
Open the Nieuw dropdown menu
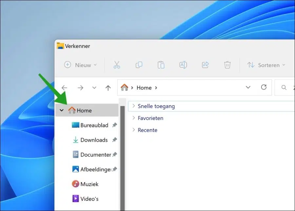(81, 65)
